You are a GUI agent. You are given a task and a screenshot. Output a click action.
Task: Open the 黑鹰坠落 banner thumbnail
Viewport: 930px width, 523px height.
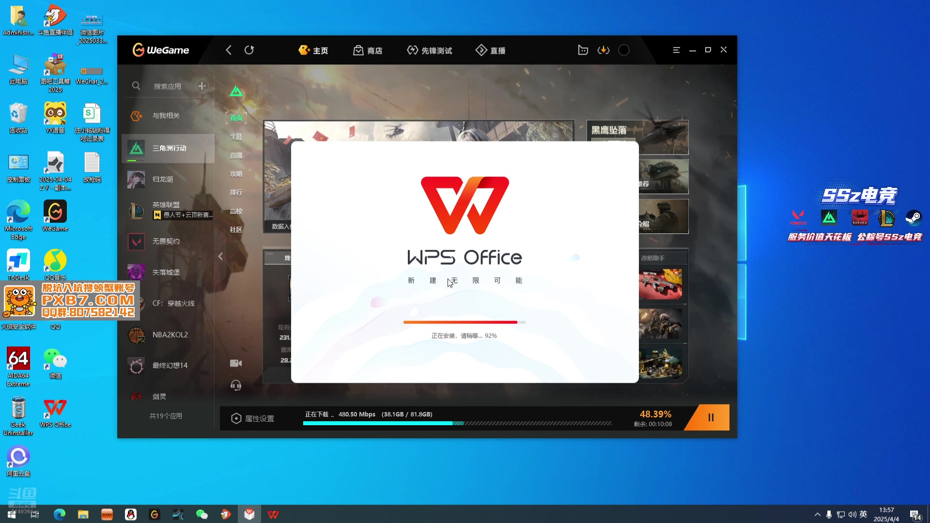[x=637, y=138]
